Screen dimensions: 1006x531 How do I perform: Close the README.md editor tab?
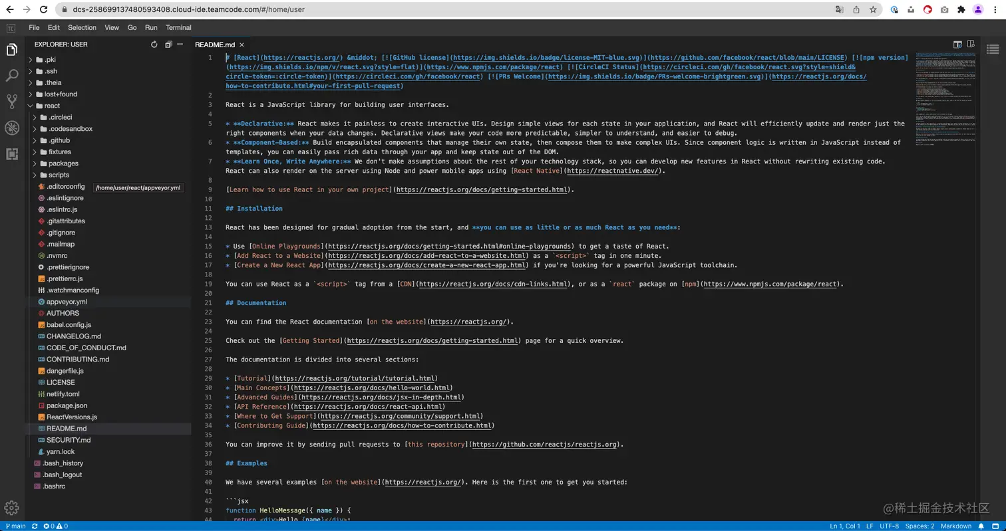pyautogui.click(x=242, y=45)
